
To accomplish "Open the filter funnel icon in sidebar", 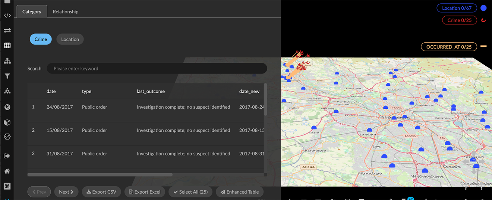I will tap(7, 76).
